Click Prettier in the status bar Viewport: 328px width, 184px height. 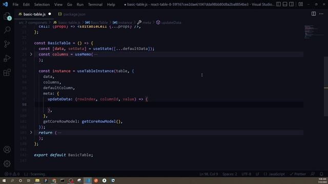click(x=298, y=174)
